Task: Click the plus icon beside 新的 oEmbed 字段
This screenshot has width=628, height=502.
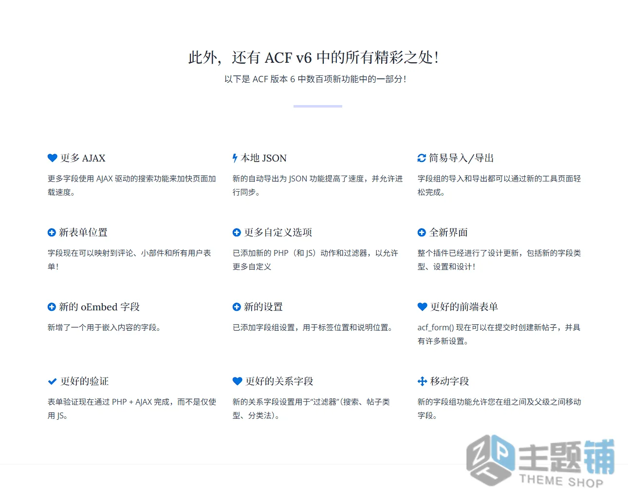Action: pos(52,307)
